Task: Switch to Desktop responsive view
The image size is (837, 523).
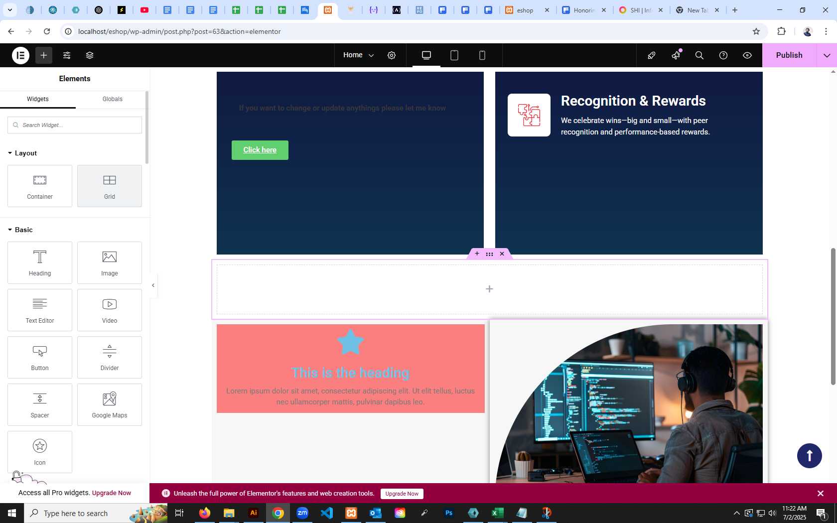Action: [x=426, y=55]
